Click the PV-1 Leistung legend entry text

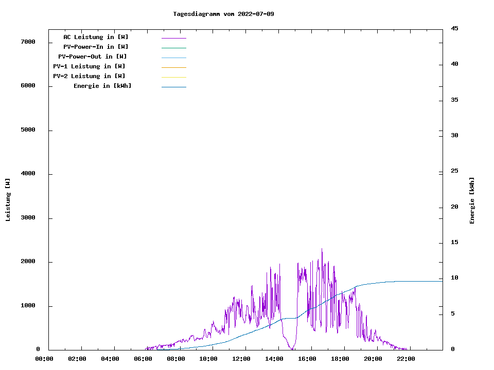89,66
